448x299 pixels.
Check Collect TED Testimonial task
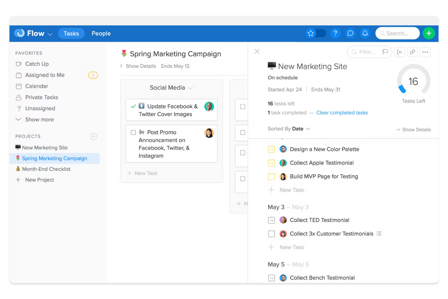point(272,220)
